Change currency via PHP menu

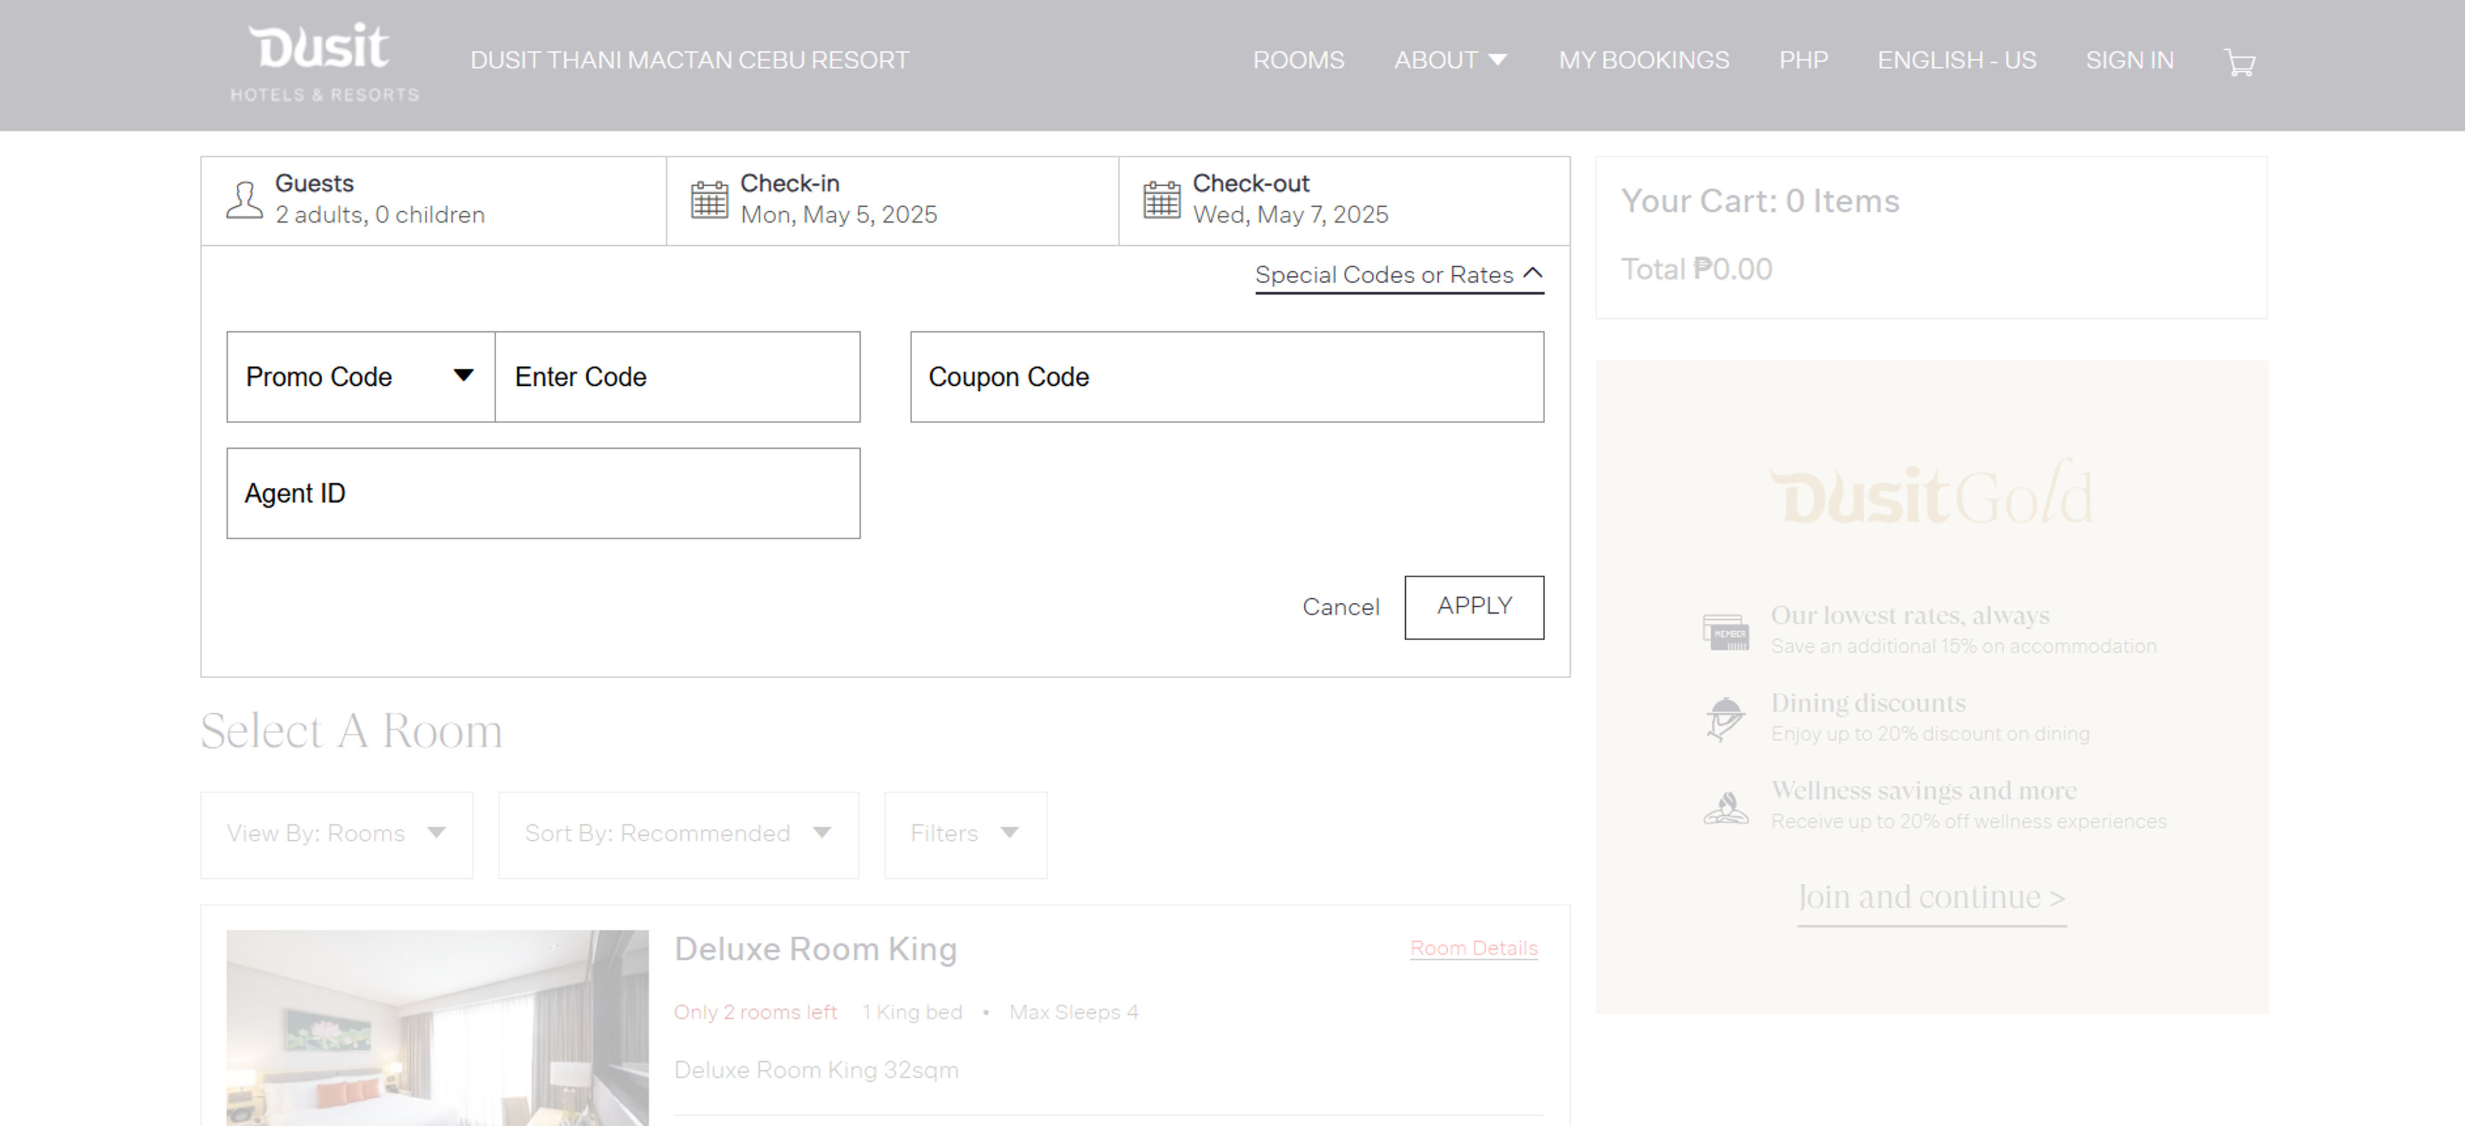pyautogui.click(x=1804, y=60)
